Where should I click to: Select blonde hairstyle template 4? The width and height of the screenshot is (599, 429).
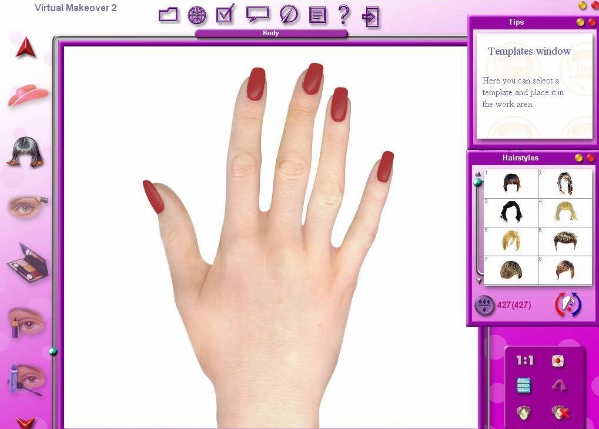[565, 212]
